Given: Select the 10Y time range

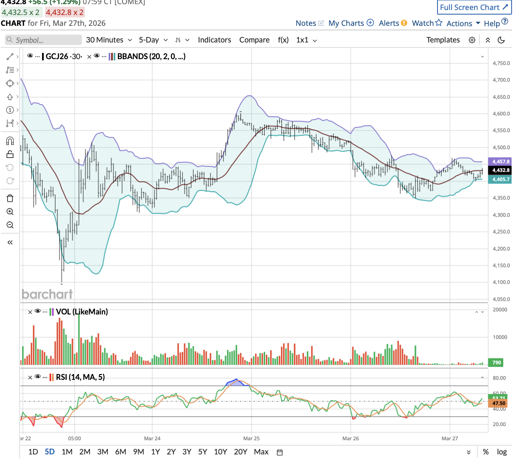Looking at the screenshot, I should click(221, 452).
